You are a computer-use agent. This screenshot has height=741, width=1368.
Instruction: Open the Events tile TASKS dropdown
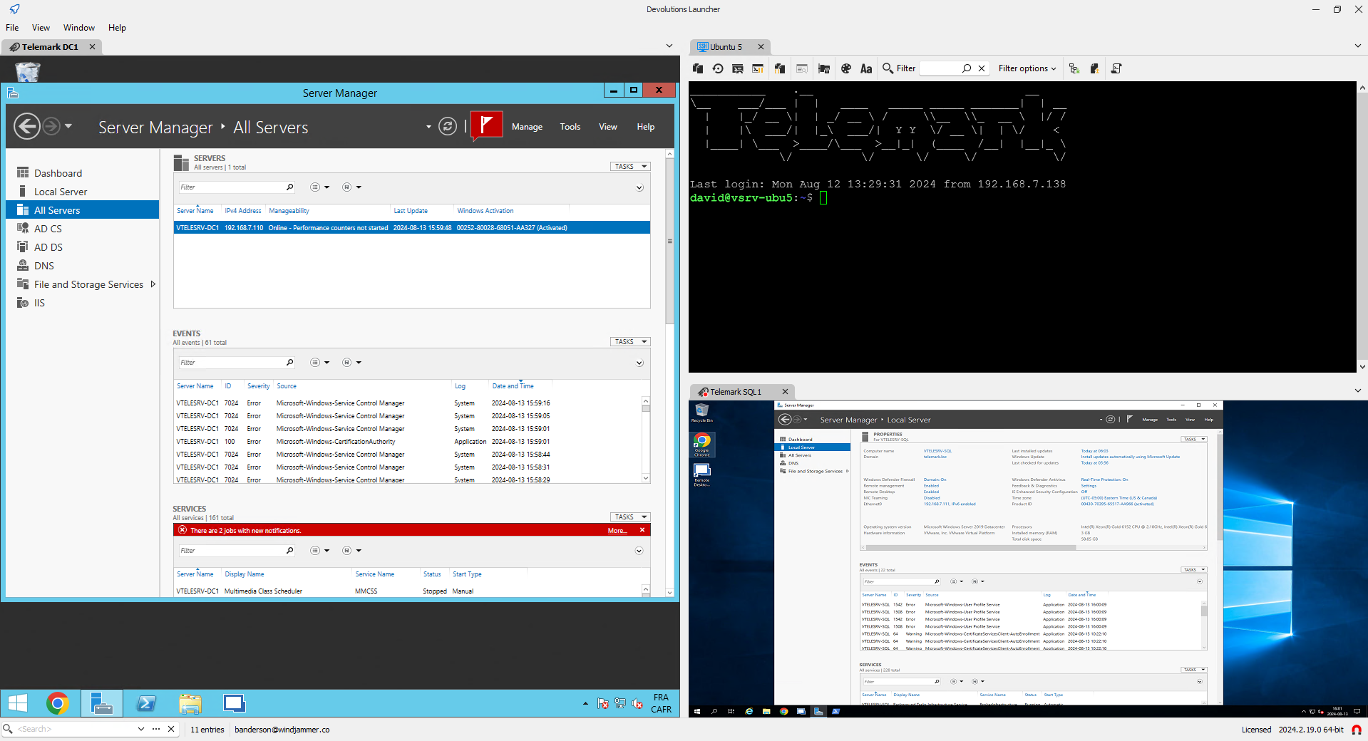[x=631, y=341]
